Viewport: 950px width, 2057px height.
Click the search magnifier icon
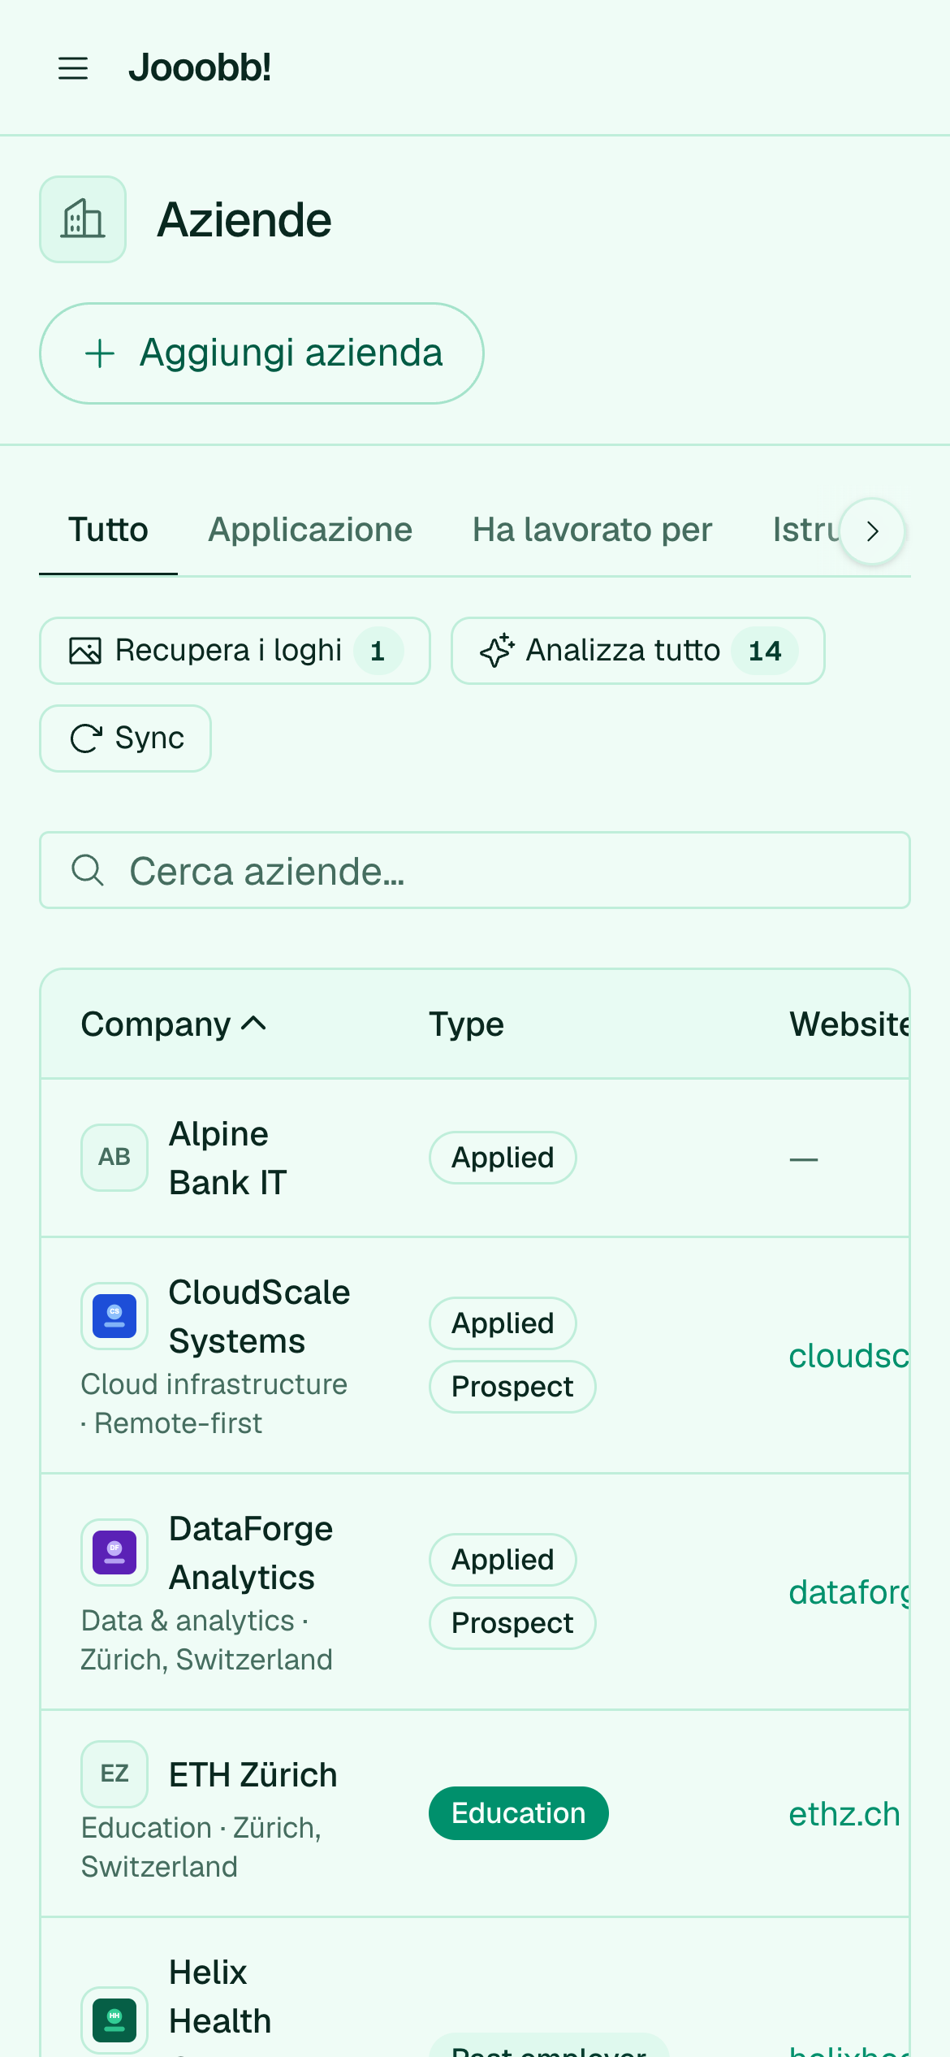click(88, 870)
